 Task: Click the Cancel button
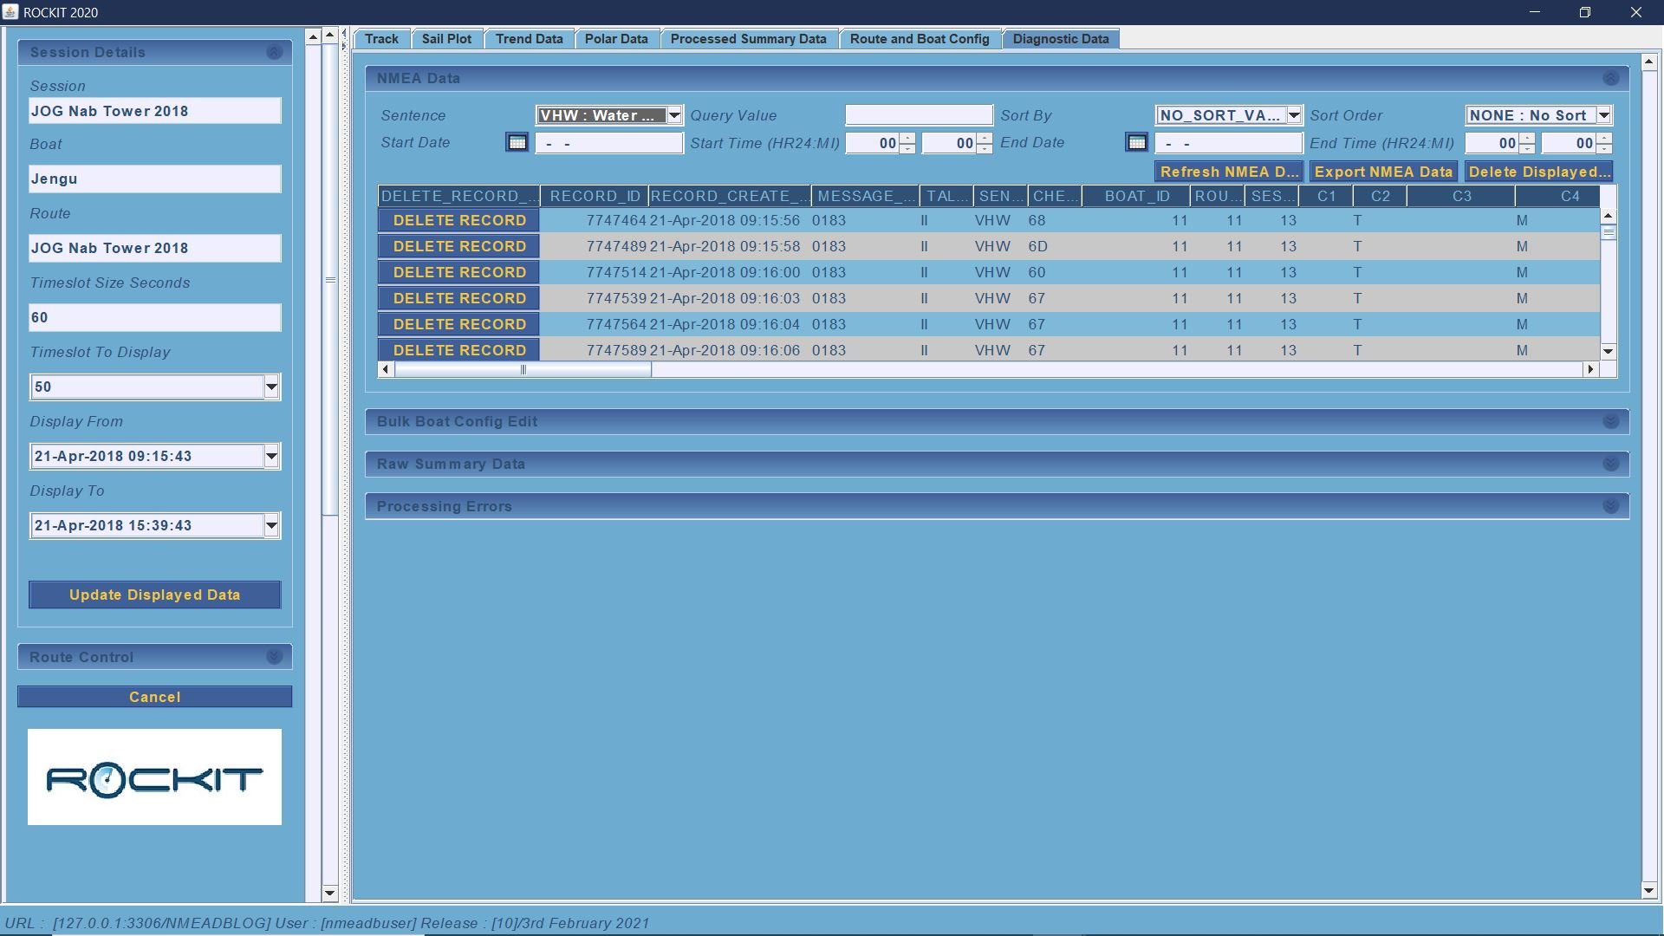[154, 697]
